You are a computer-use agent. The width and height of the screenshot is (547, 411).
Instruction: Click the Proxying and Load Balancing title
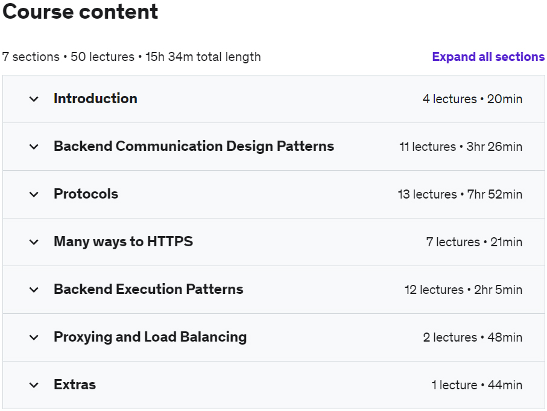150,337
